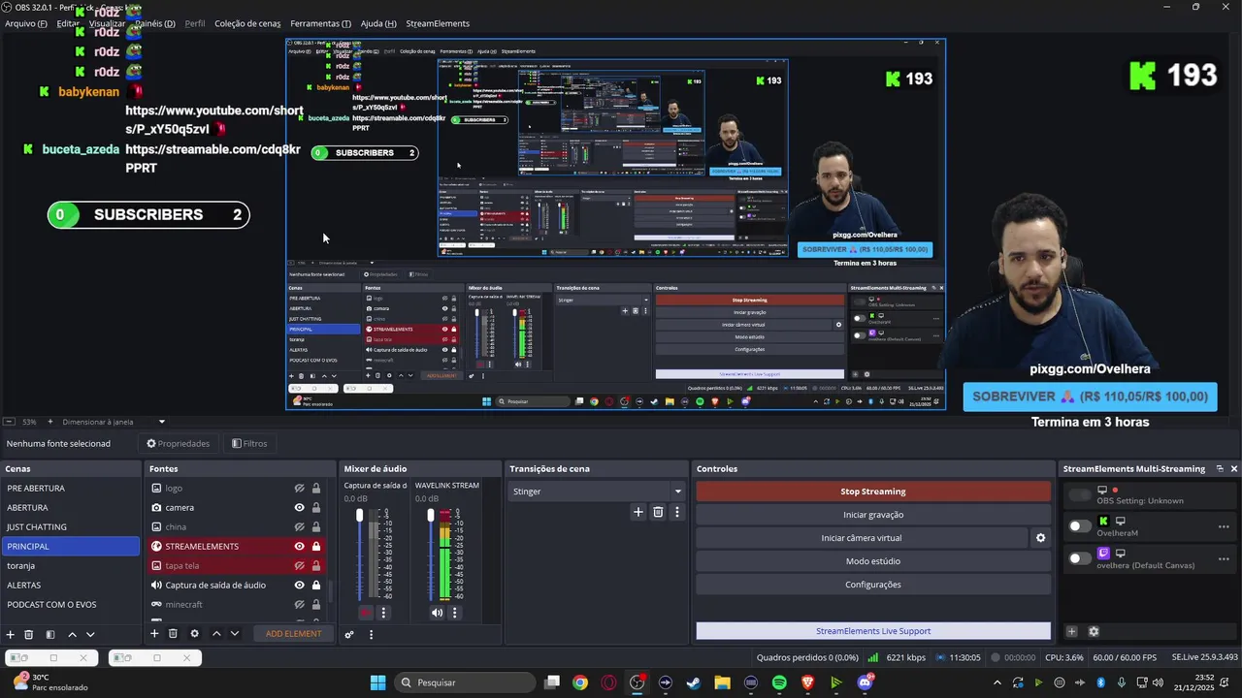The width and height of the screenshot is (1242, 698).
Task: Remove selected scene with trash icon
Action: click(x=29, y=634)
